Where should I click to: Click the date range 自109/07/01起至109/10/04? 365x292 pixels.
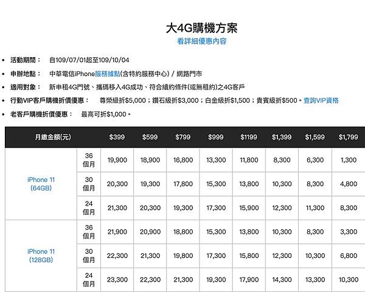(x=89, y=60)
